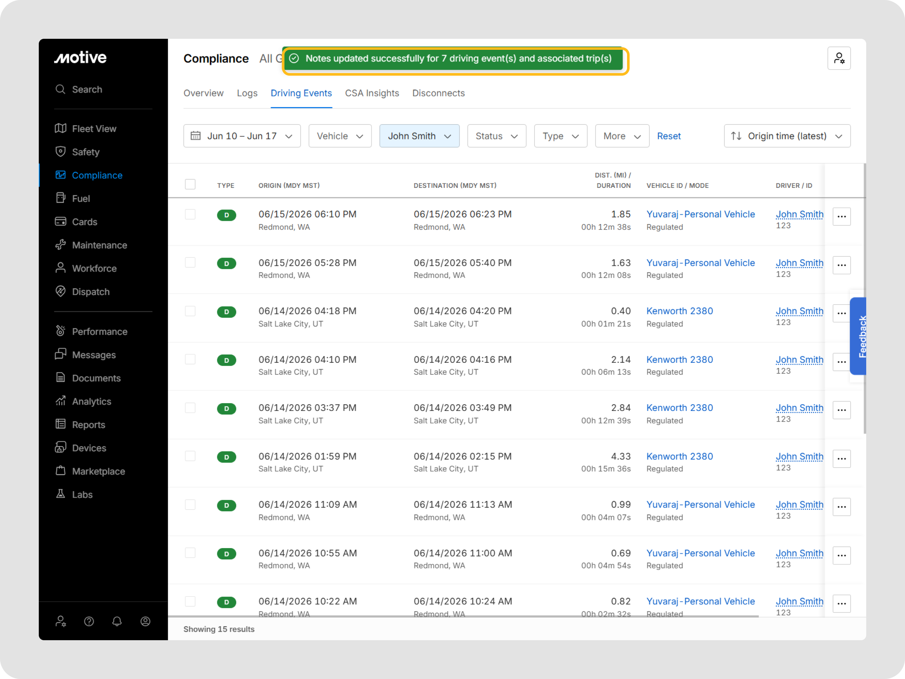Open the Dispatch icon in sidebar
Image resolution: width=905 pixels, height=679 pixels.
60,291
